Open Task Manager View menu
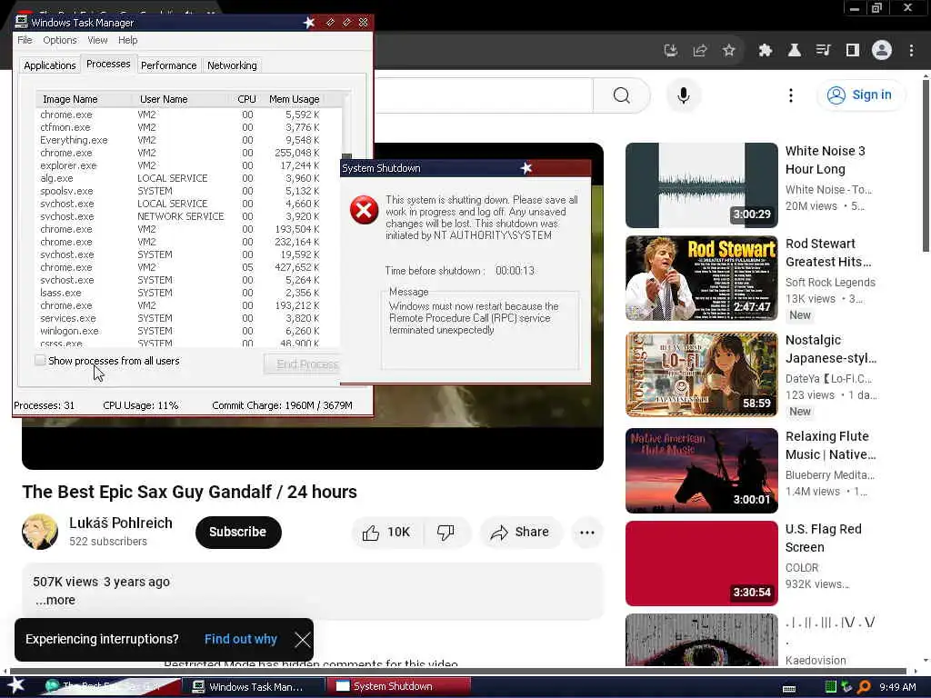 click(97, 40)
